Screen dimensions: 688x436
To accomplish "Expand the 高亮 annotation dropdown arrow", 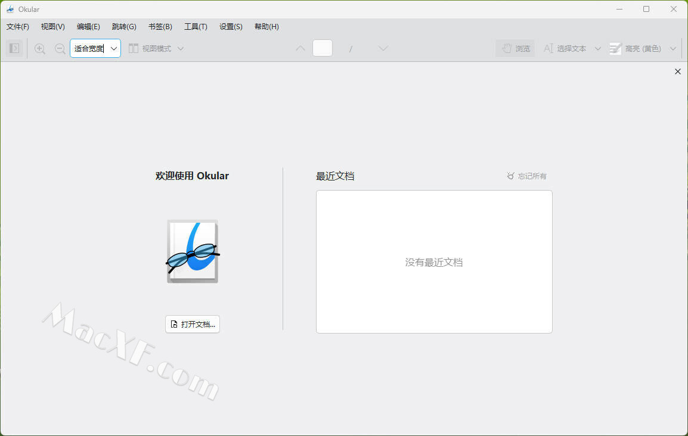I will pos(672,49).
